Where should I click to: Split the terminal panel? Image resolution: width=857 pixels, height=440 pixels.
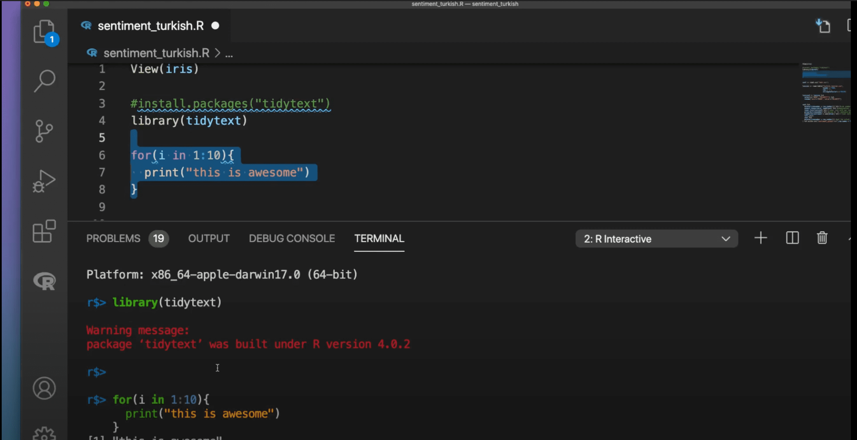[793, 238]
